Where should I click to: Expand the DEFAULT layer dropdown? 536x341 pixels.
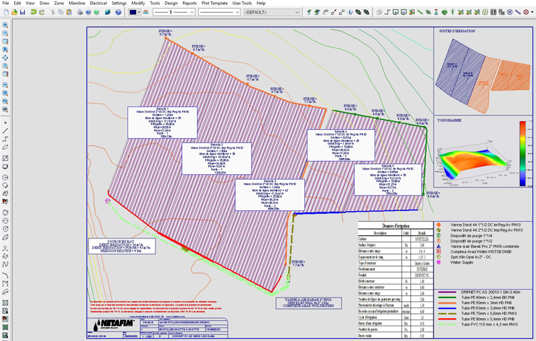tap(298, 12)
